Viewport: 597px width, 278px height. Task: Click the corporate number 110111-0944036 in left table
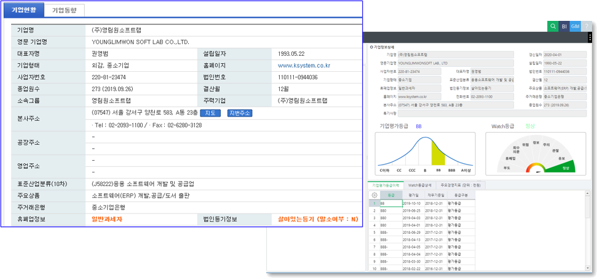(298, 77)
